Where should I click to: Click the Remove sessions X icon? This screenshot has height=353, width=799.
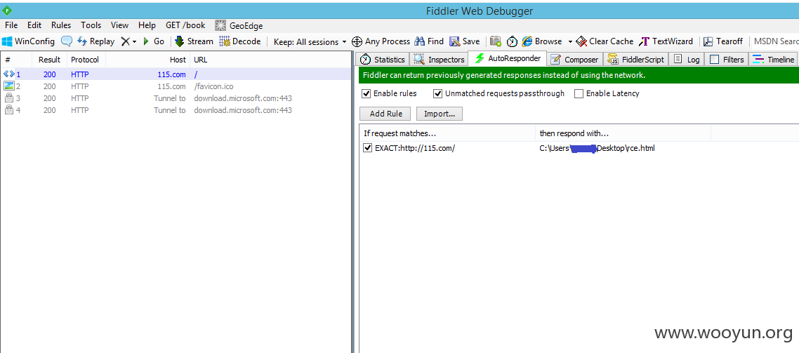(x=126, y=42)
